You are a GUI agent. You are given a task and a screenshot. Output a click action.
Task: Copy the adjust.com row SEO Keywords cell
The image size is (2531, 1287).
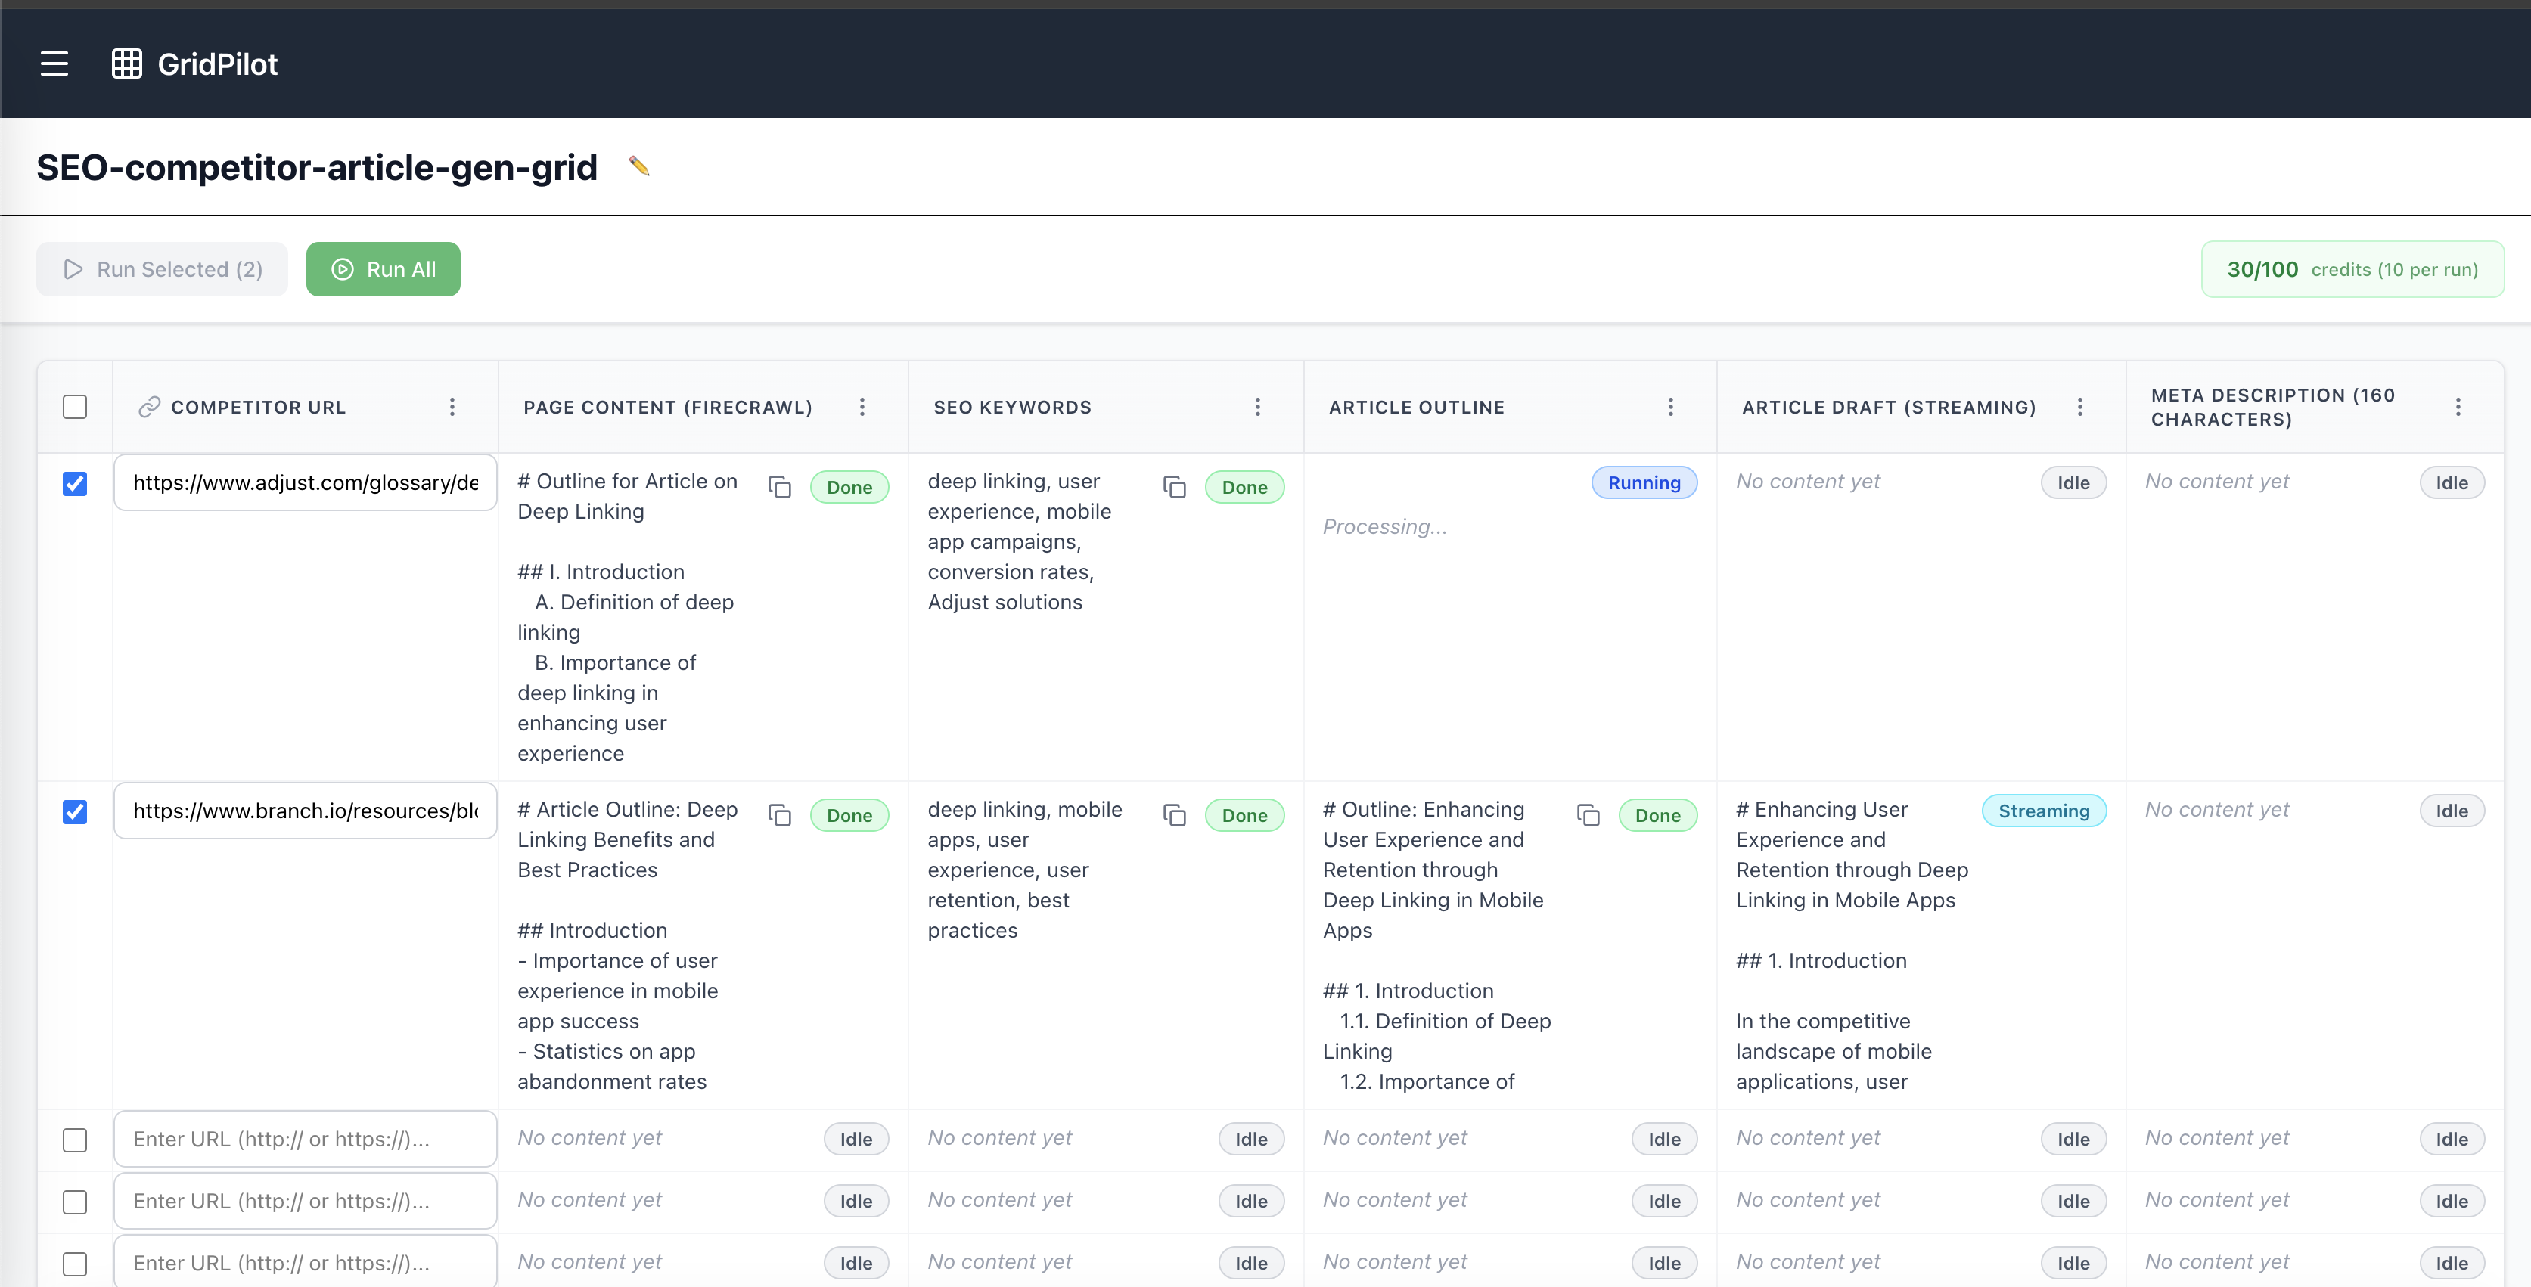click(1174, 487)
